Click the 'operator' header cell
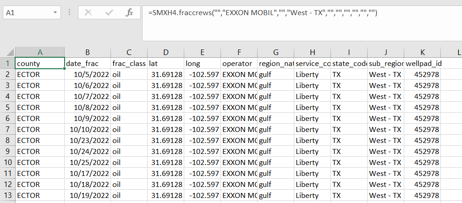This screenshot has width=462, height=203. click(x=239, y=63)
